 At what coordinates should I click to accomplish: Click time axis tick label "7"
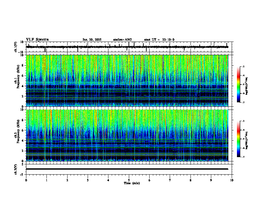pos(170,180)
